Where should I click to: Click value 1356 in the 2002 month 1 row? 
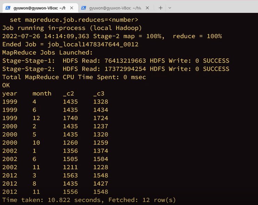pyautogui.click(x=70, y=151)
